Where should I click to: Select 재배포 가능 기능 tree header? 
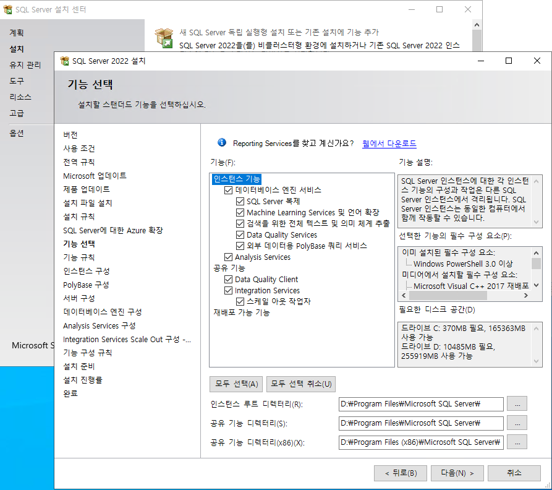pyautogui.click(x=242, y=312)
